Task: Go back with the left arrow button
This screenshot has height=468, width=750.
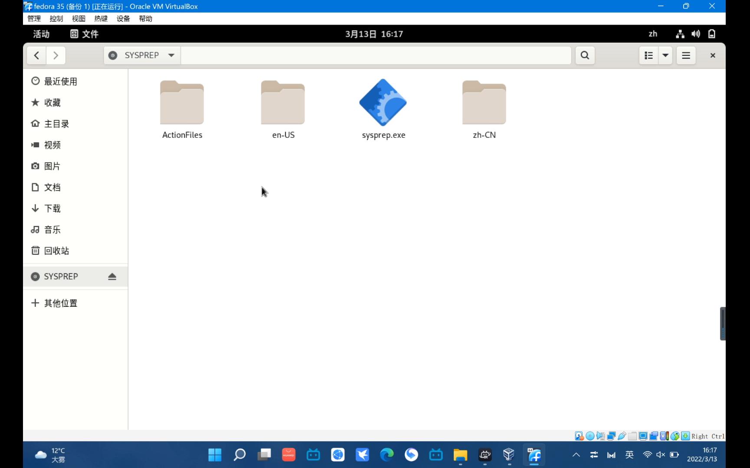Action: 36,55
